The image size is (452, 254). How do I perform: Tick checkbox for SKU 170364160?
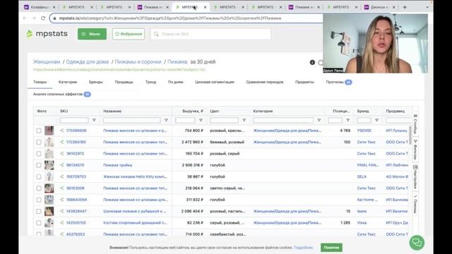[39, 143]
